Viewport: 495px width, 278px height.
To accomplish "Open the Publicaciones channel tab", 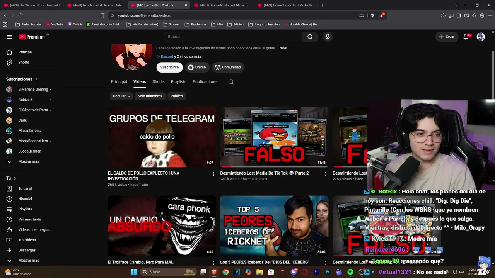I will click(x=206, y=82).
